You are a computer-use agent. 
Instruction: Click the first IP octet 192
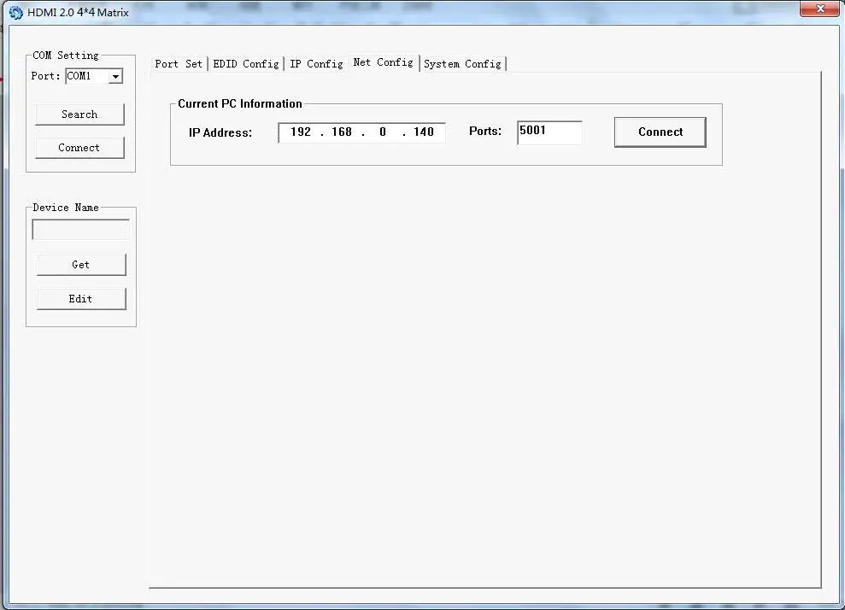(301, 132)
